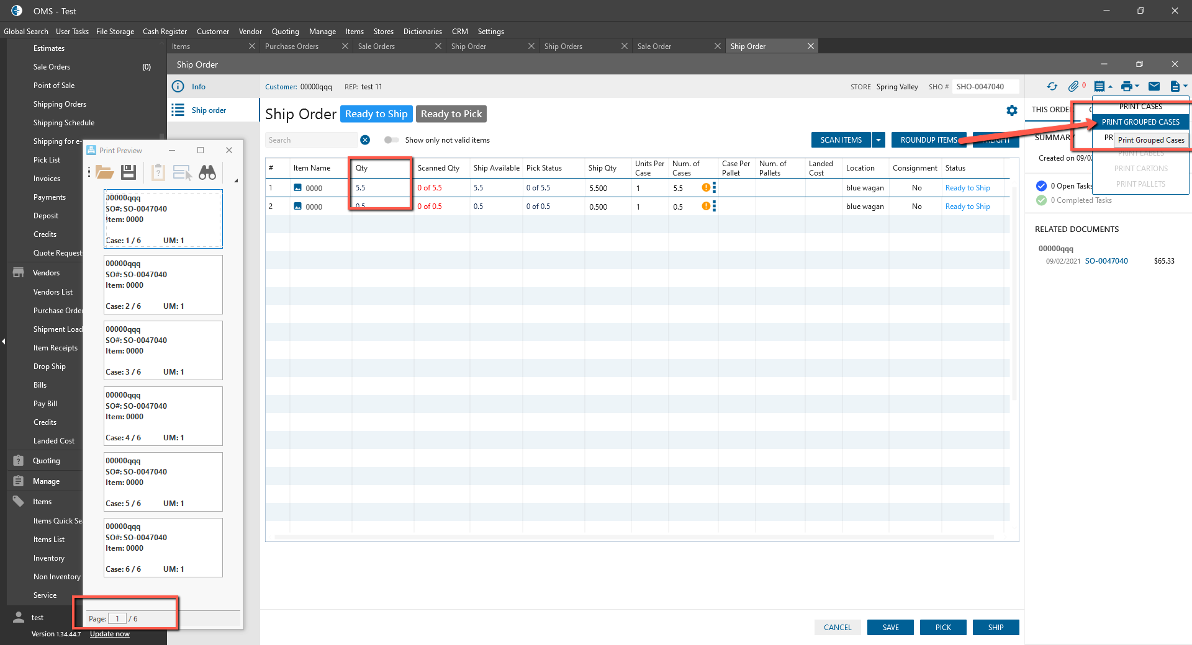Click the item image icon in row 1
Screen dimensions: 1192x645
297,188
